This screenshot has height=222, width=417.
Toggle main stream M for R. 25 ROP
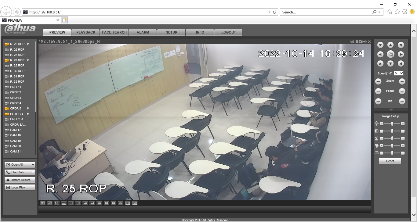(28, 44)
